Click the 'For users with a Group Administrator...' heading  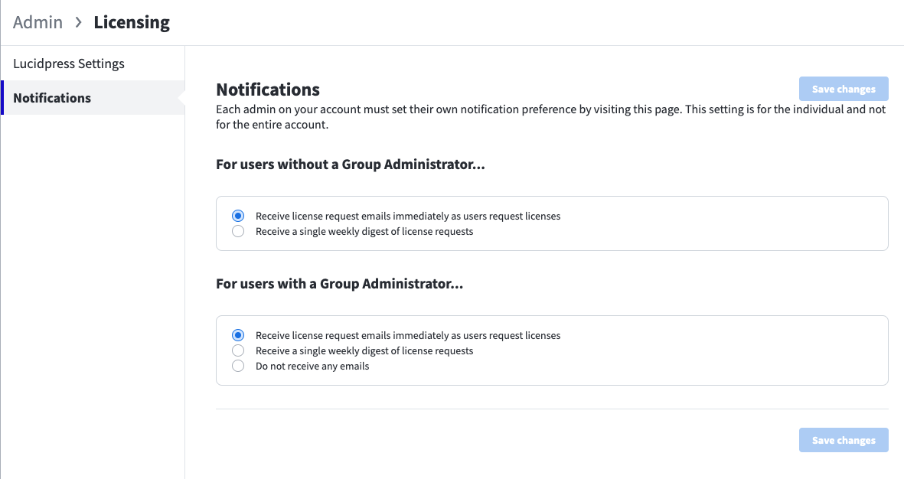click(x=340, y=284)
